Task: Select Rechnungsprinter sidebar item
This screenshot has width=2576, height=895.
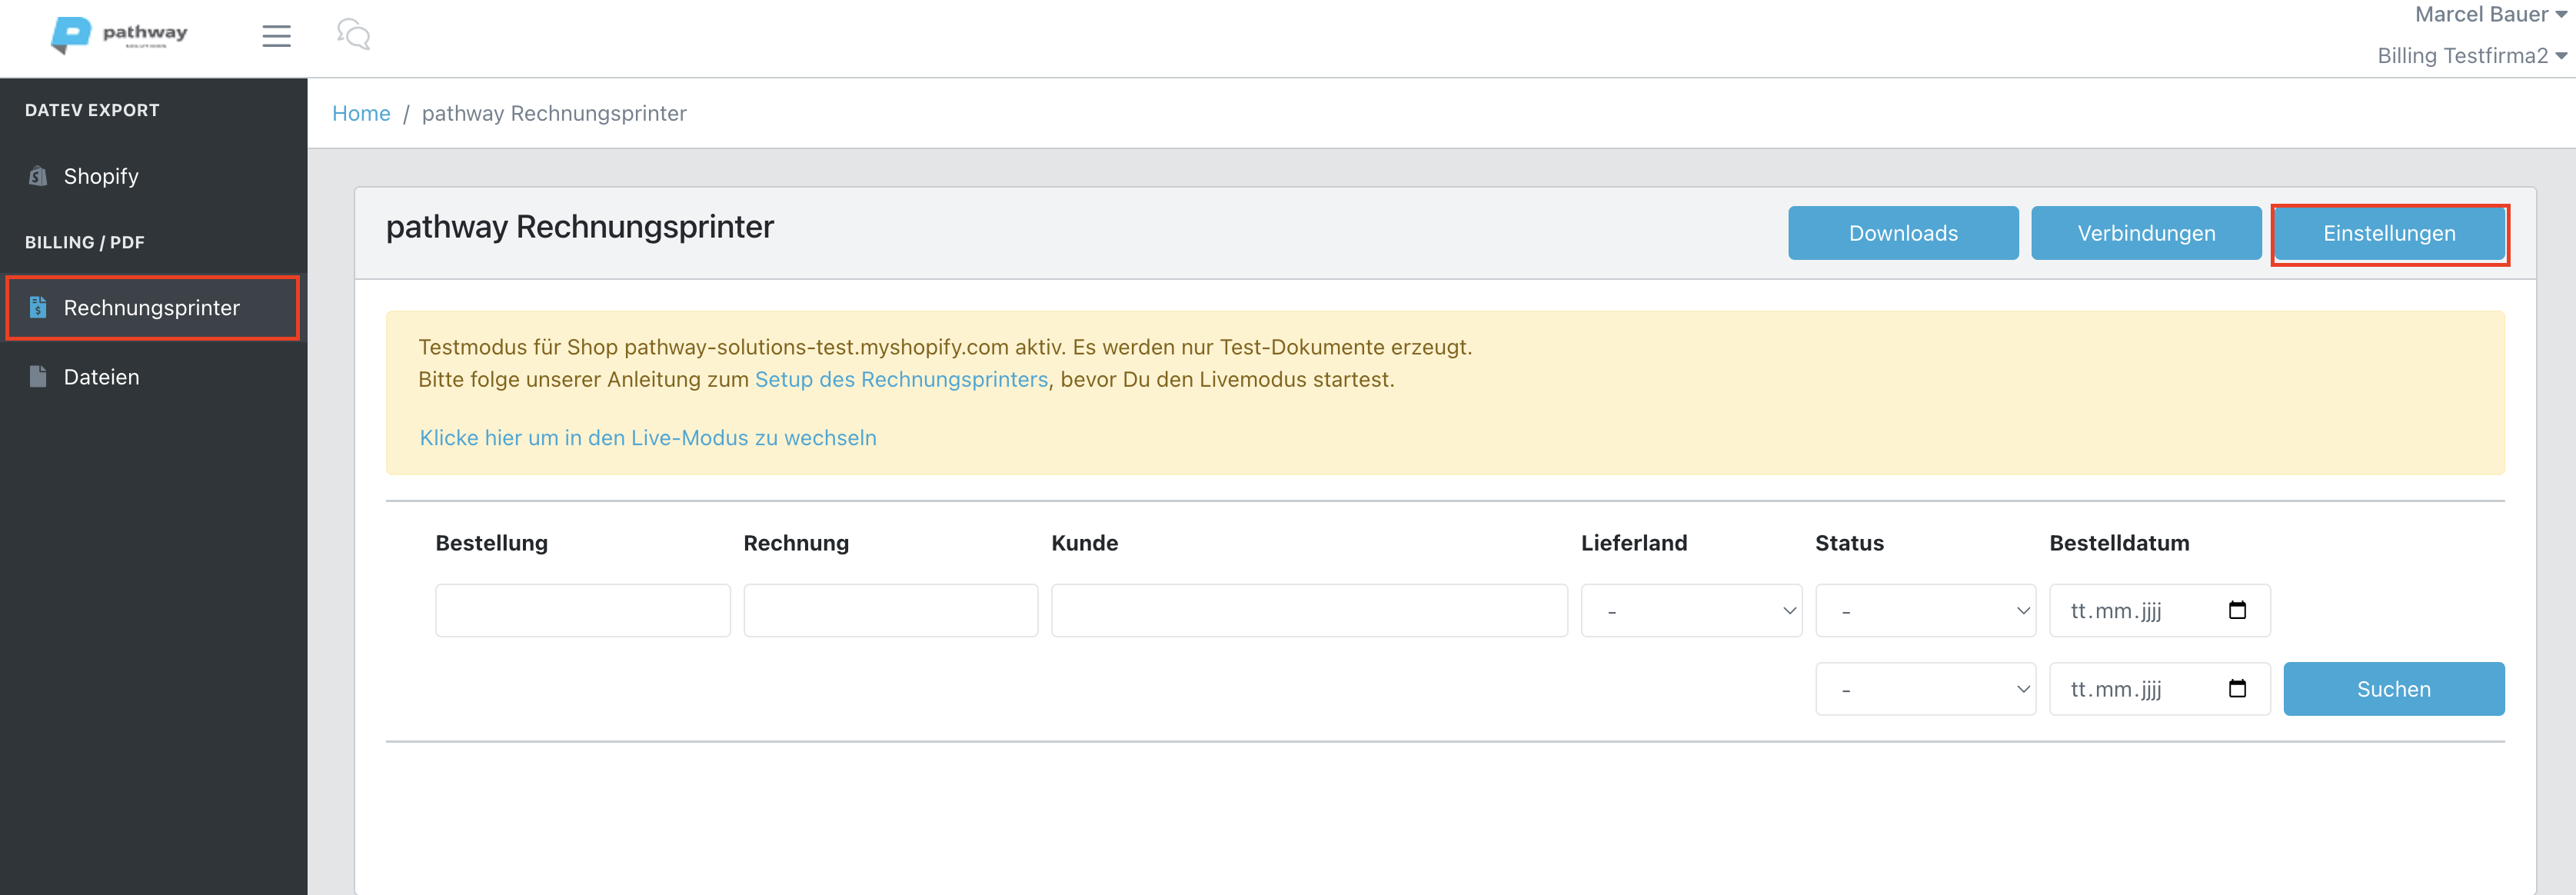Action: pyautogui.click(x=153, y=308)
